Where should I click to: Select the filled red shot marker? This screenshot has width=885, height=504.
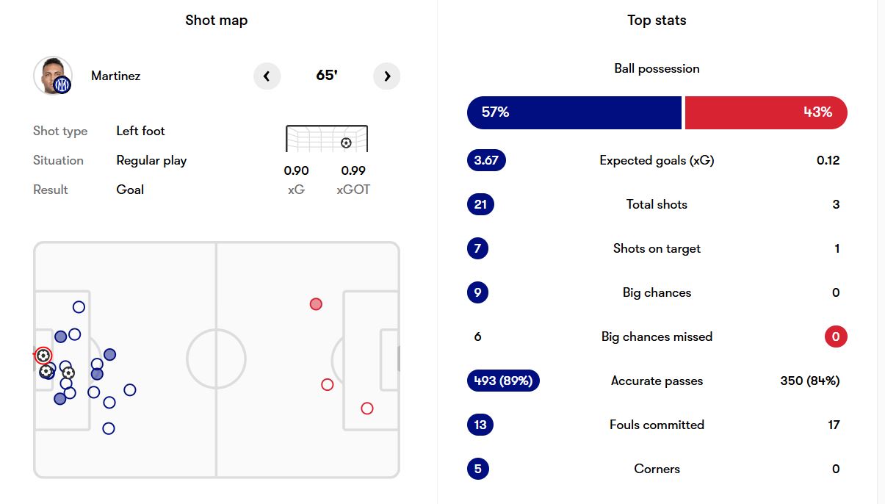click(316, 304)
